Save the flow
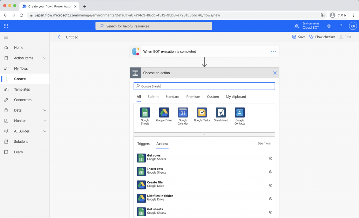The height and width of the screenshot is (218, 359). pyautogui.click(x=299, y=37)
